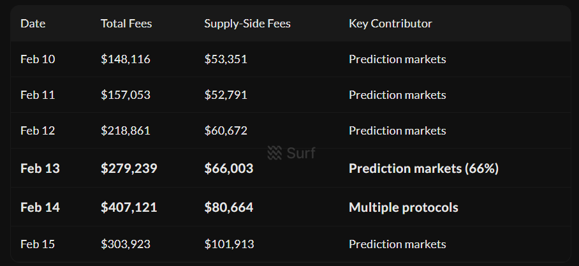
Task: Click the Surf watermark logo icon
Action: pos(274,153)
